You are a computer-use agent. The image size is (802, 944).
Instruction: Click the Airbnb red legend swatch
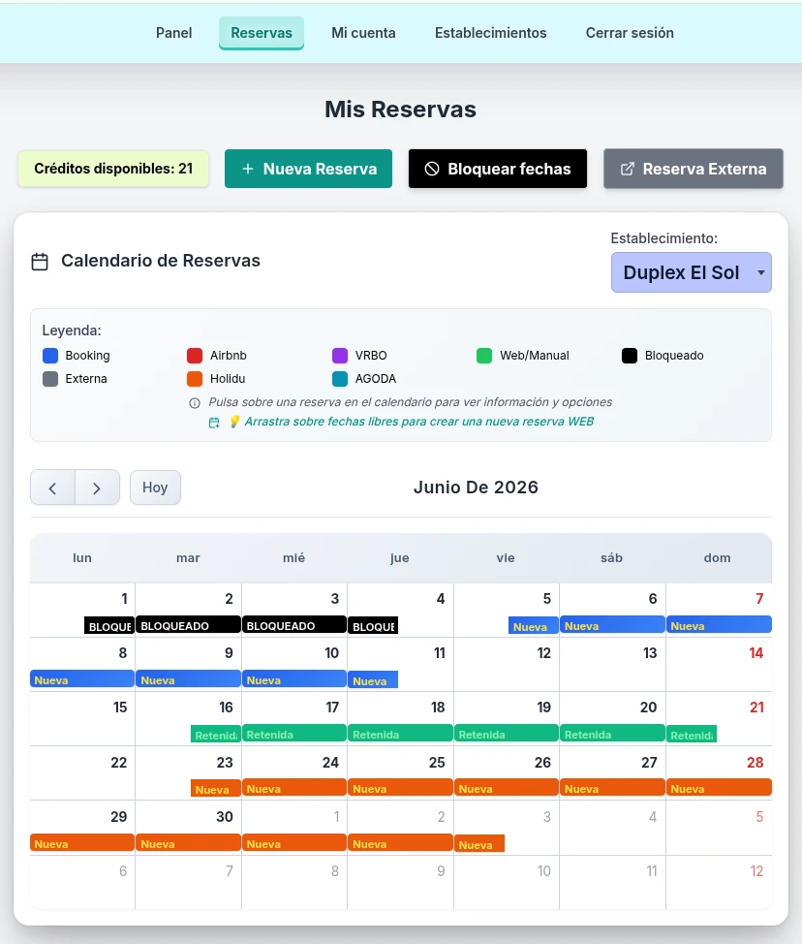point(195,355)
